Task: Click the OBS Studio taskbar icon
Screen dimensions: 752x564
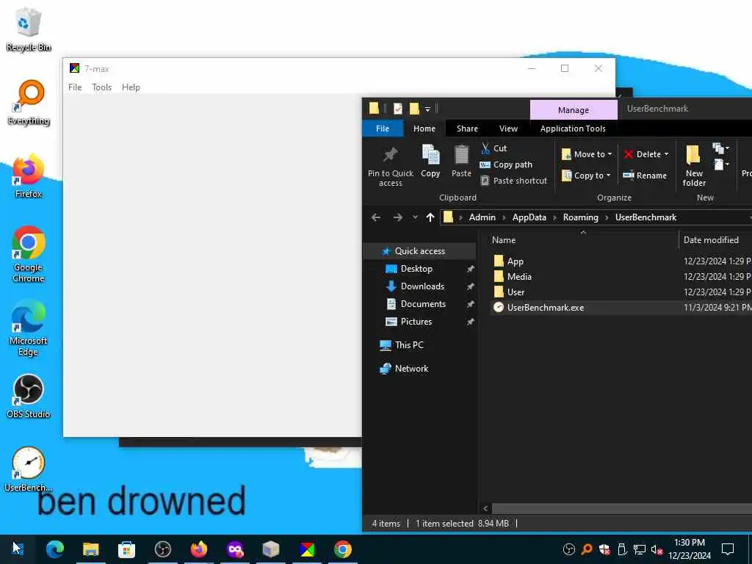Action: pyautogui.click(x=163, y=549)
